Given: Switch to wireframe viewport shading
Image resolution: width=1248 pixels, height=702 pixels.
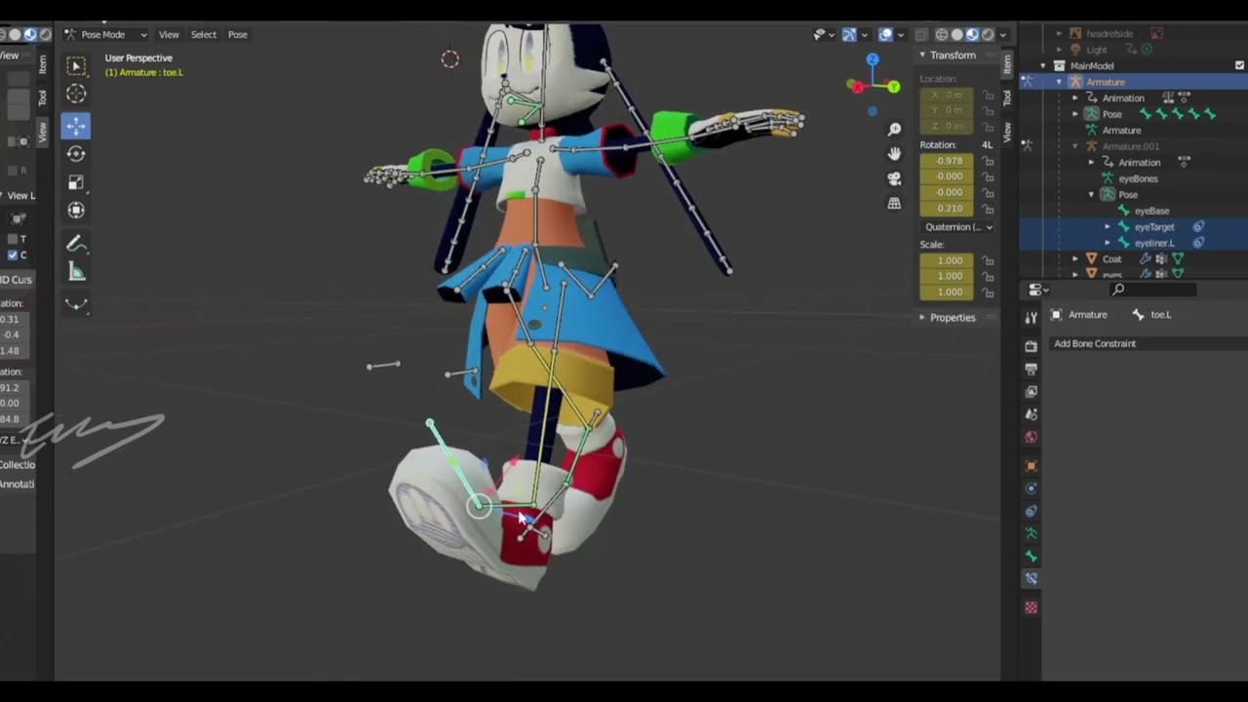Looking at the screenshot, I should click(942, 34).
